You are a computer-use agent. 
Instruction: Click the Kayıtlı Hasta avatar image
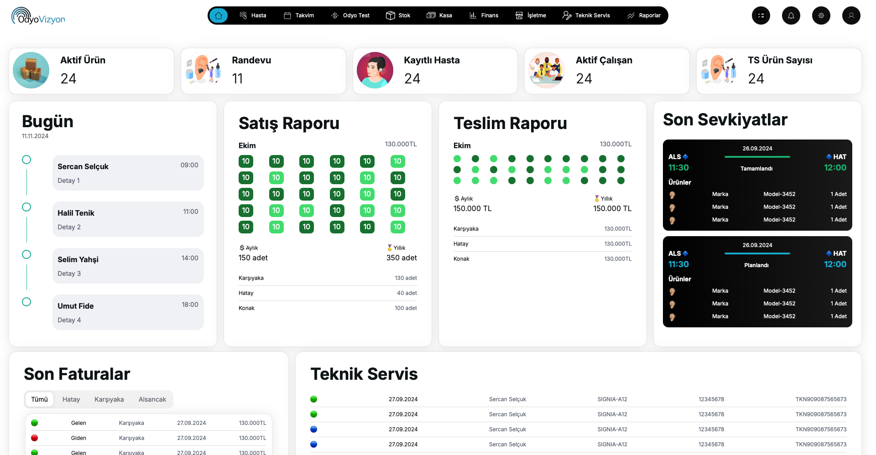point(375,70)
